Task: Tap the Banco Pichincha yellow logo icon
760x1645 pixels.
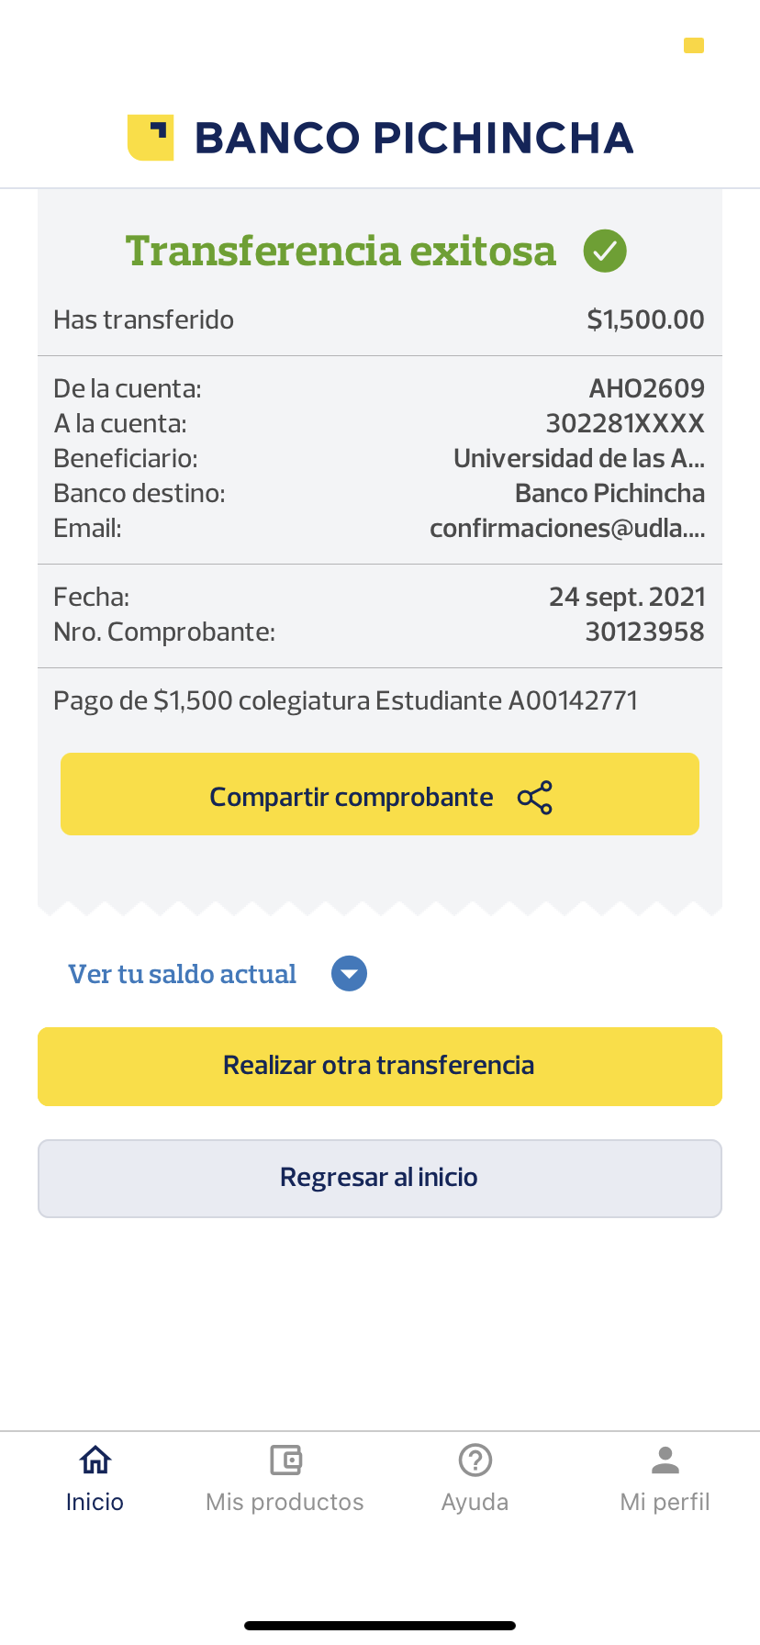Action: [x=151, y=138]
